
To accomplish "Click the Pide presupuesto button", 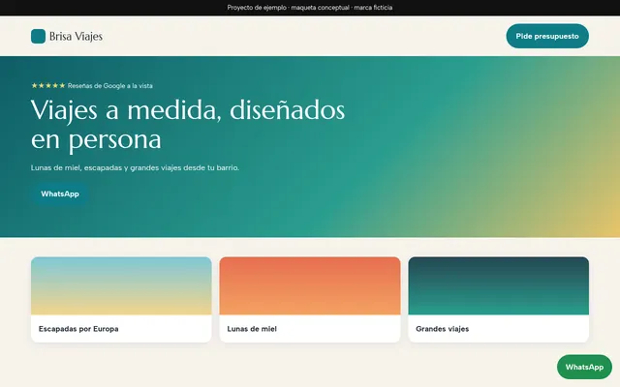I will pyautogui.click(x=547, y=36).
